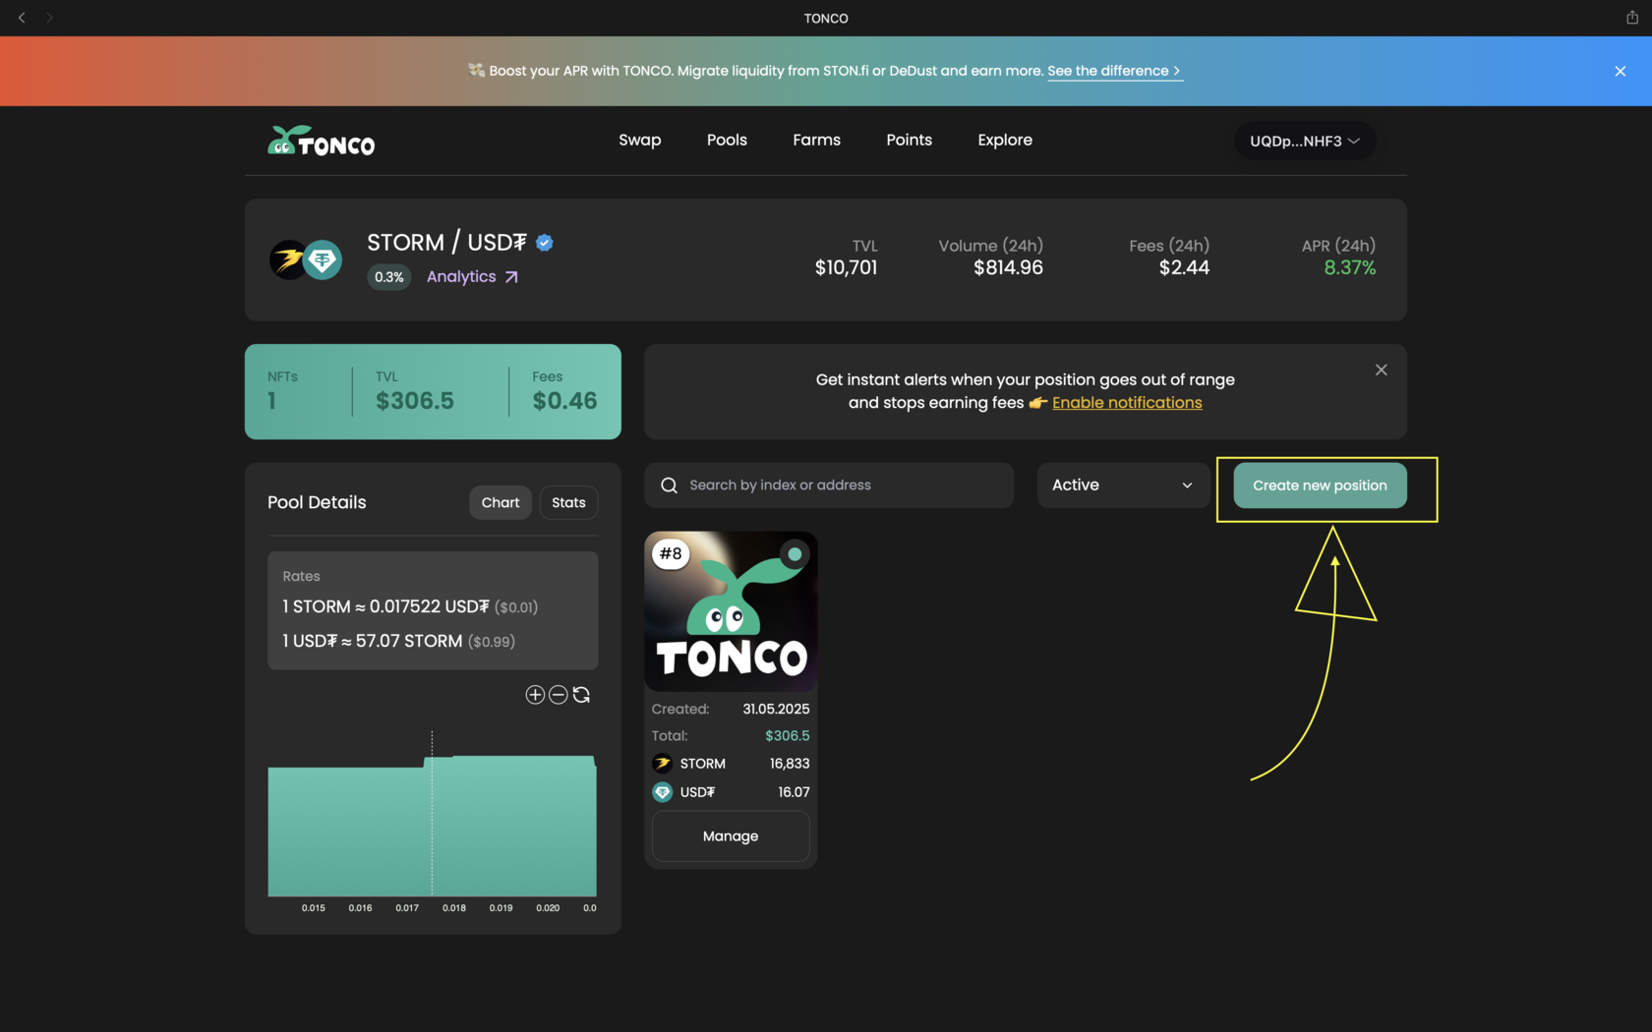Click the APR value 8.37%
1652x1032 pixels.
(1349, 267)
